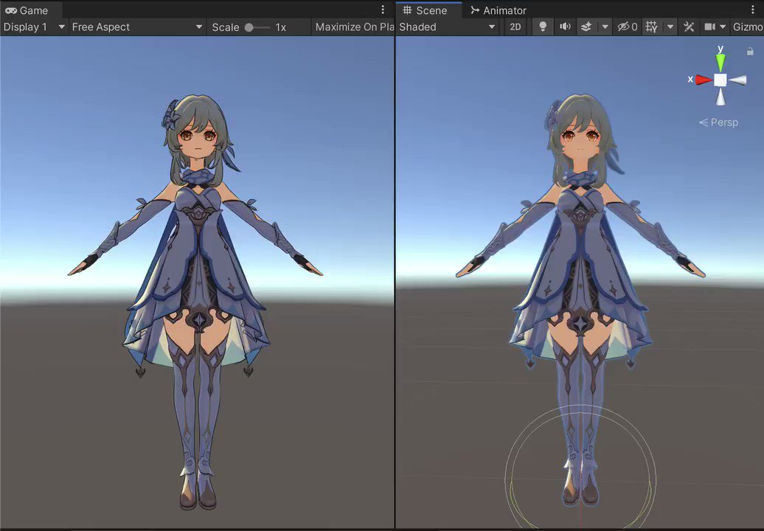
Task: Click the right grey cone on gizmo
Action: [x=737, y=80]
